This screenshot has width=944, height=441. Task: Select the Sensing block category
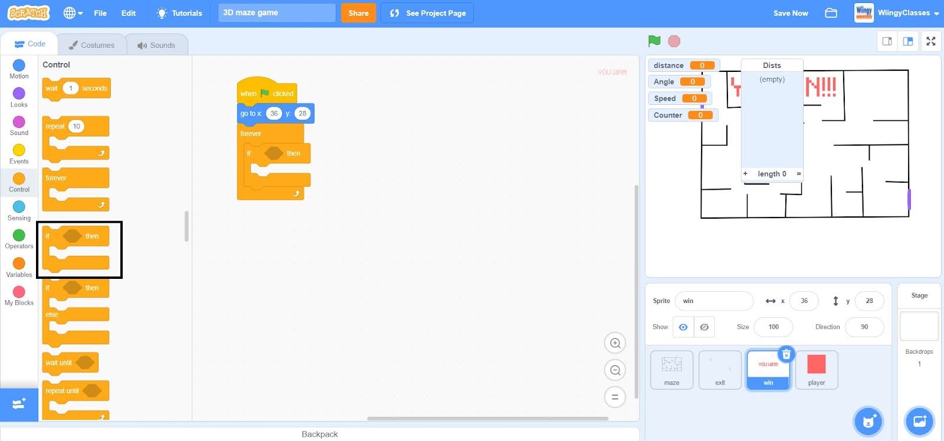19,210
